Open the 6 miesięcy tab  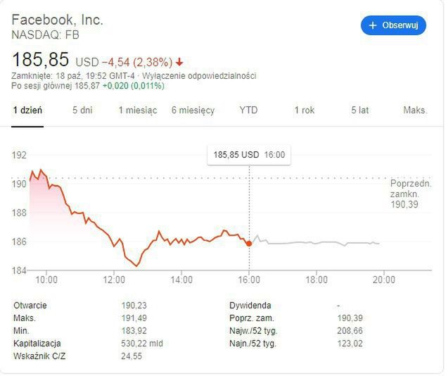click(x=193, y=111)
